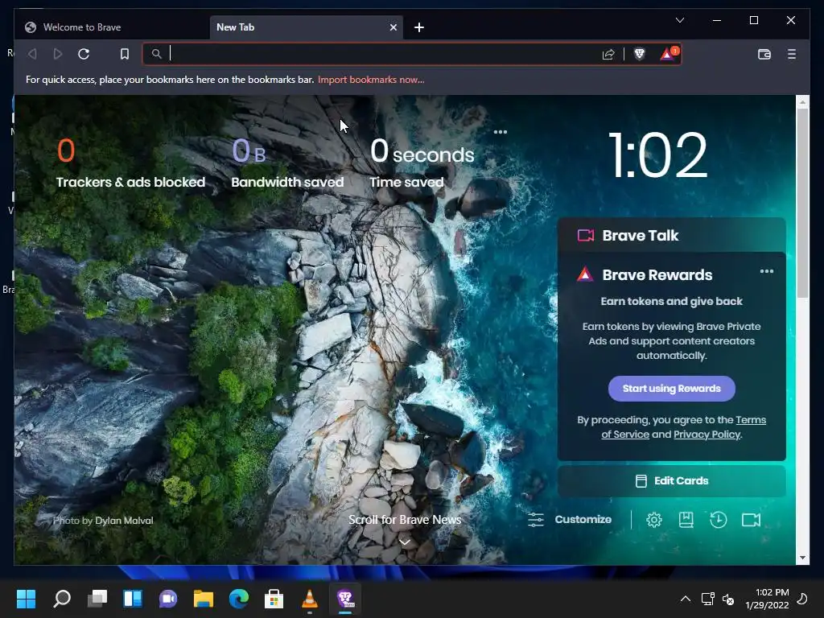The height and width of the screenshot is (618, 824).
Task: Click Import bookmarks now link
Action: point(371,80)
